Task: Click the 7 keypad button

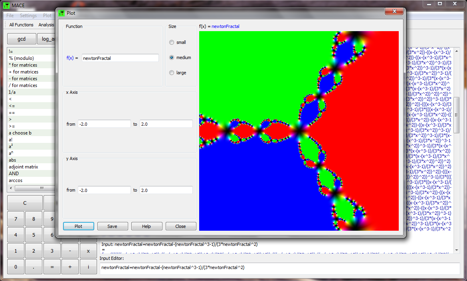Action: pyautogui.click(x=16, y=219)
